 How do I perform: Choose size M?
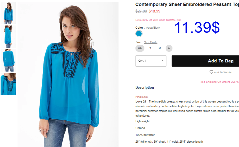(x=160, y=48)
